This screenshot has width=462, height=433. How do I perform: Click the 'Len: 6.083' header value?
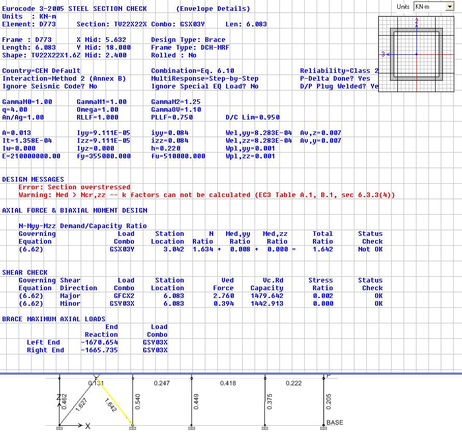click(246, 24)
